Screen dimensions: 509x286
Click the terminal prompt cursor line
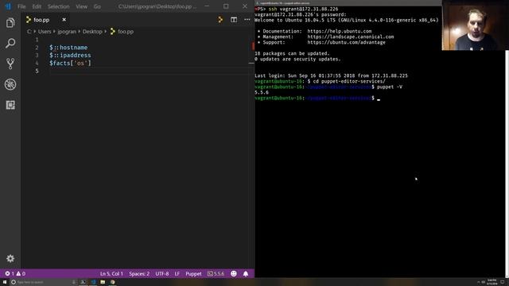317,98
